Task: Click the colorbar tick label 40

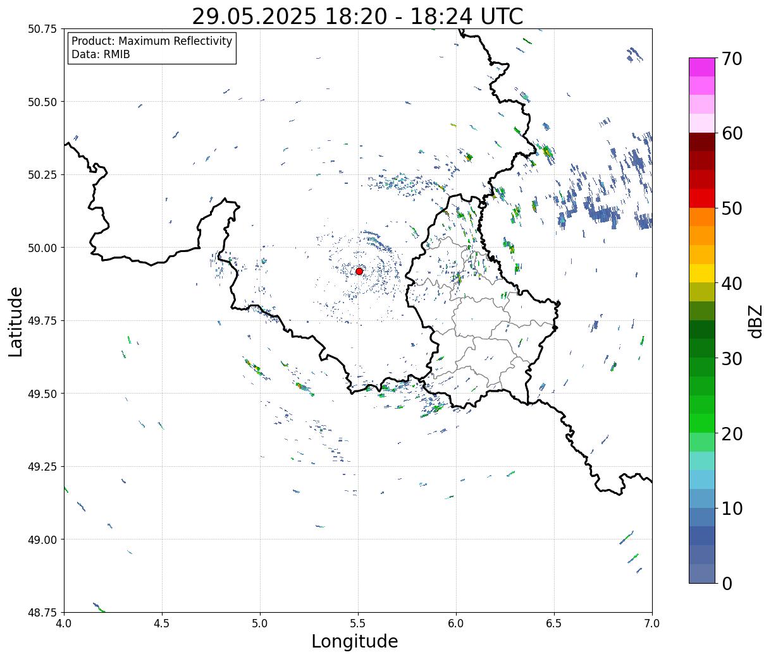Action: tap(732, 284)
